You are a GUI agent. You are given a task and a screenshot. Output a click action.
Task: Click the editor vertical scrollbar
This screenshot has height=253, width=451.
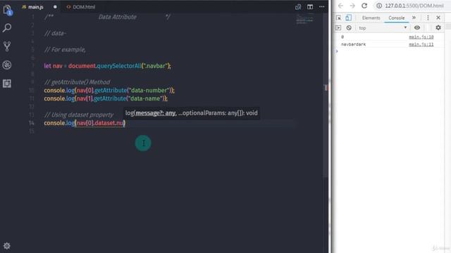click(326, 95)
